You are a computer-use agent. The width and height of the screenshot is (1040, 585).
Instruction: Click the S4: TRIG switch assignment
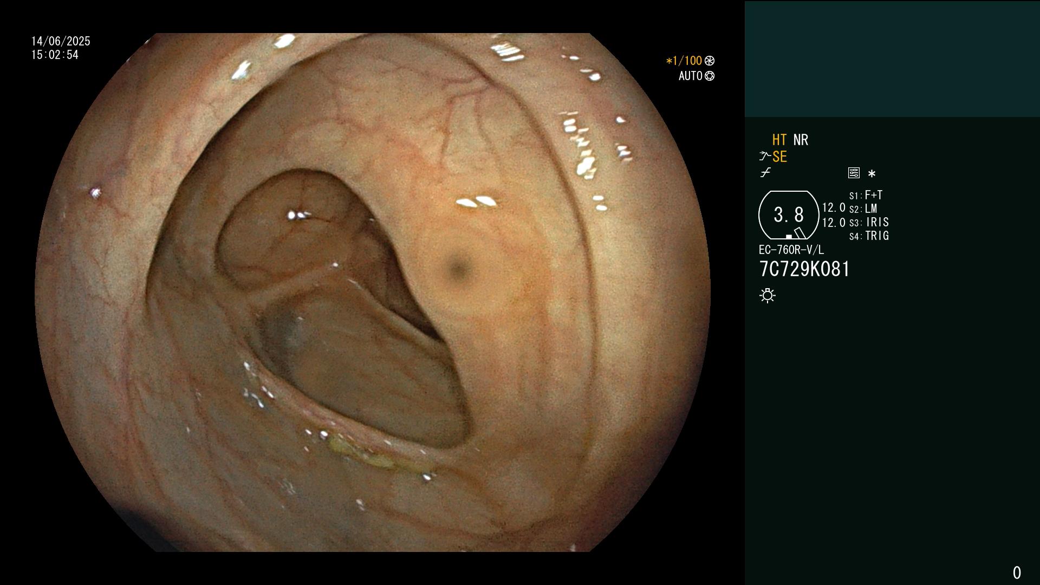click(869, 236)
